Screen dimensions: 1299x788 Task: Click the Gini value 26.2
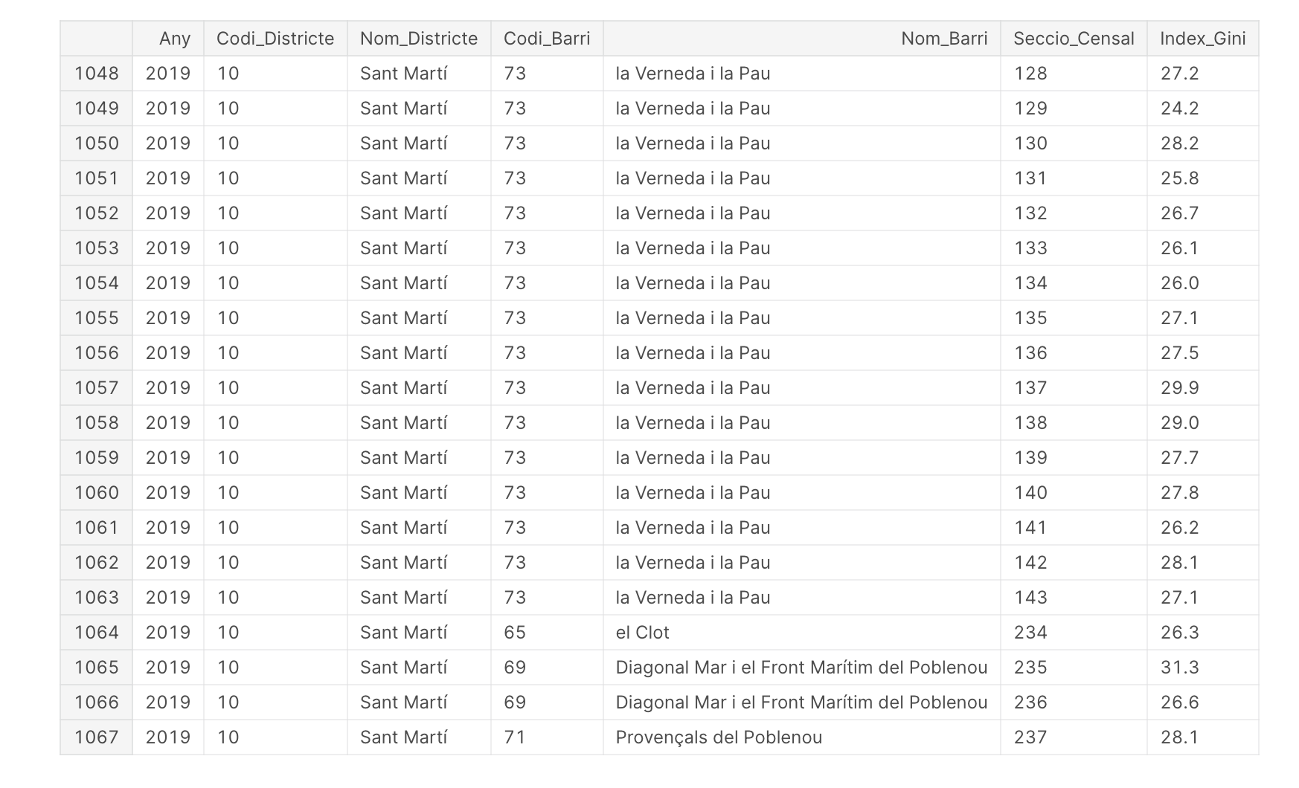[1180, 528]
